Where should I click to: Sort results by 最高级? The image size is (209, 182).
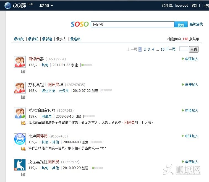75,39
